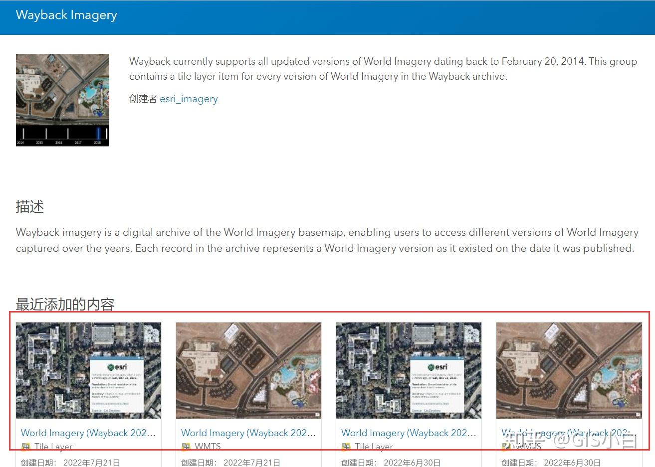Click the Wayback Imagery group thumbnail image
This screenshot has height=467, width=655.
[62, 99]
